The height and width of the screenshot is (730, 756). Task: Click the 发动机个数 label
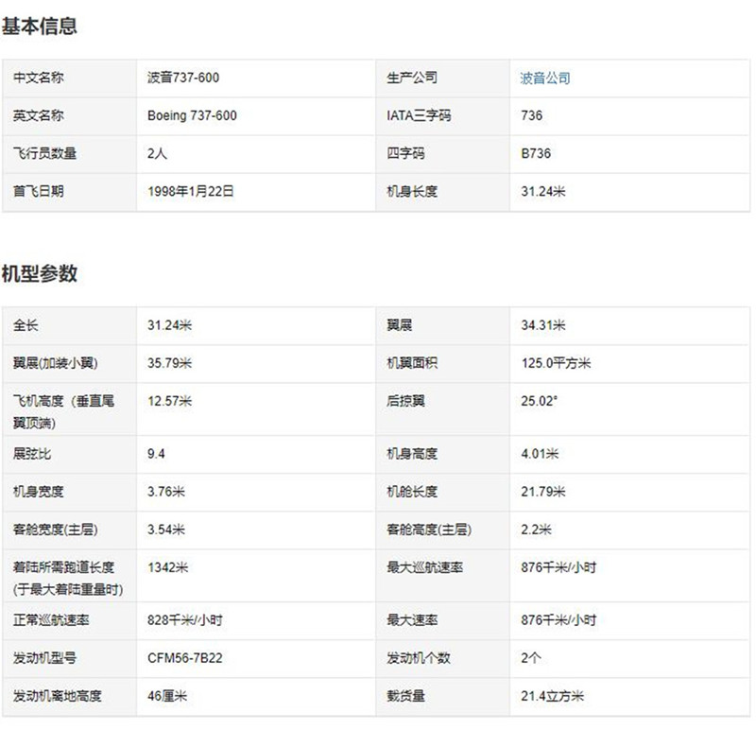click(x=419, y=658)
